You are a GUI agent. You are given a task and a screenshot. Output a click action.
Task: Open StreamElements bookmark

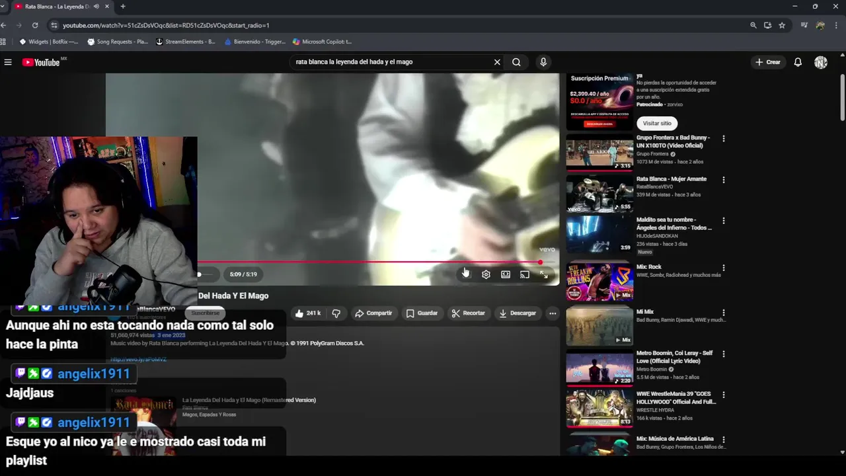tap(185, 42)
